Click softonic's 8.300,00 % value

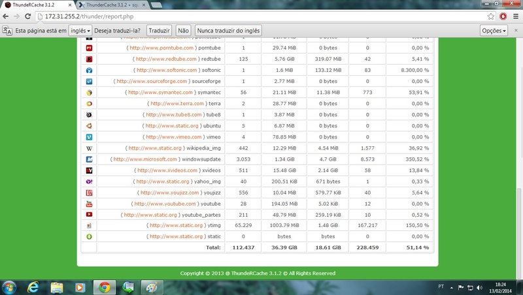(x=415, y=70)
